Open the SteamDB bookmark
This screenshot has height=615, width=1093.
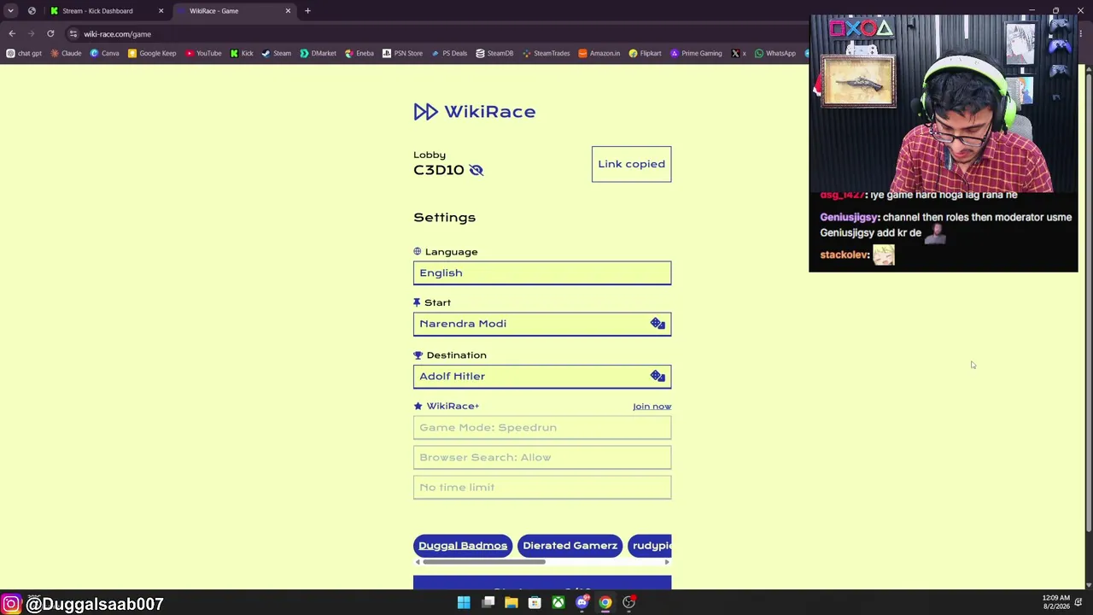[494, 54]
